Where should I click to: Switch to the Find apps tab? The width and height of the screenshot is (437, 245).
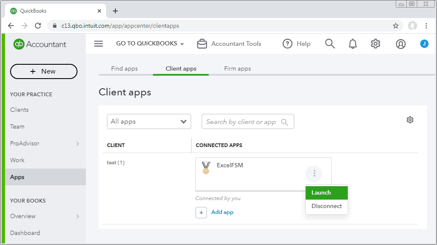[124, 68]
